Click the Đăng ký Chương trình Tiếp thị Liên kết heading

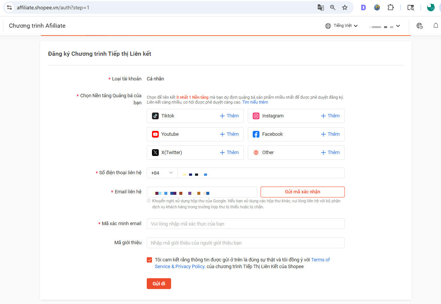(x=100, y=54)
